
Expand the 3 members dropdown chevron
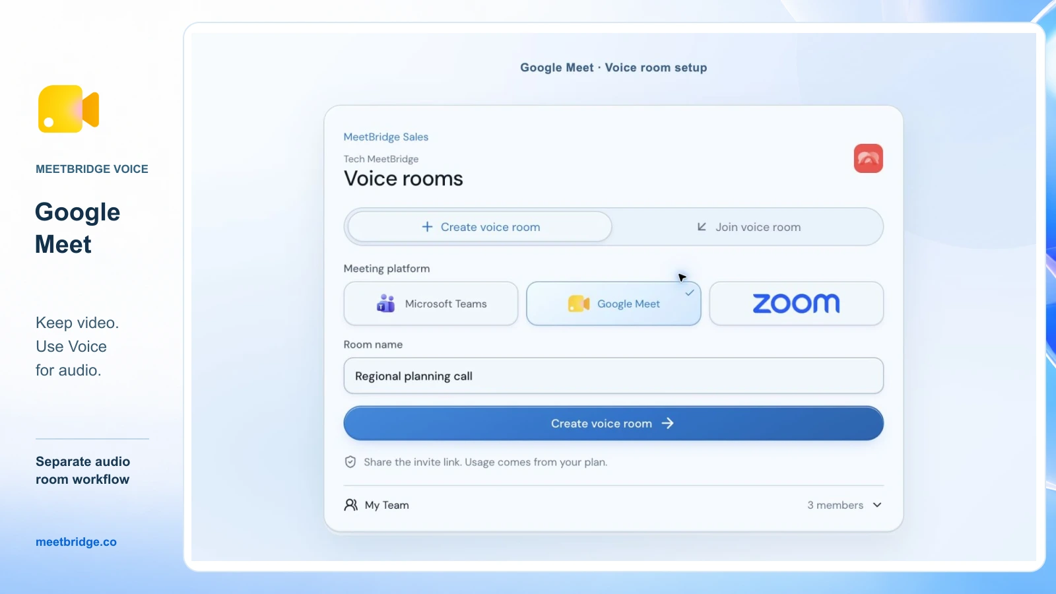click(877, 505)
